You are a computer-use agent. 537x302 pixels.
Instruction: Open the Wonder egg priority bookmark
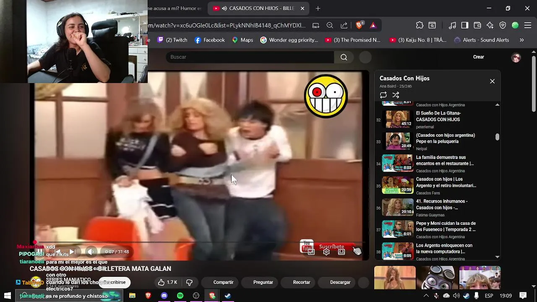click(289, 40)
